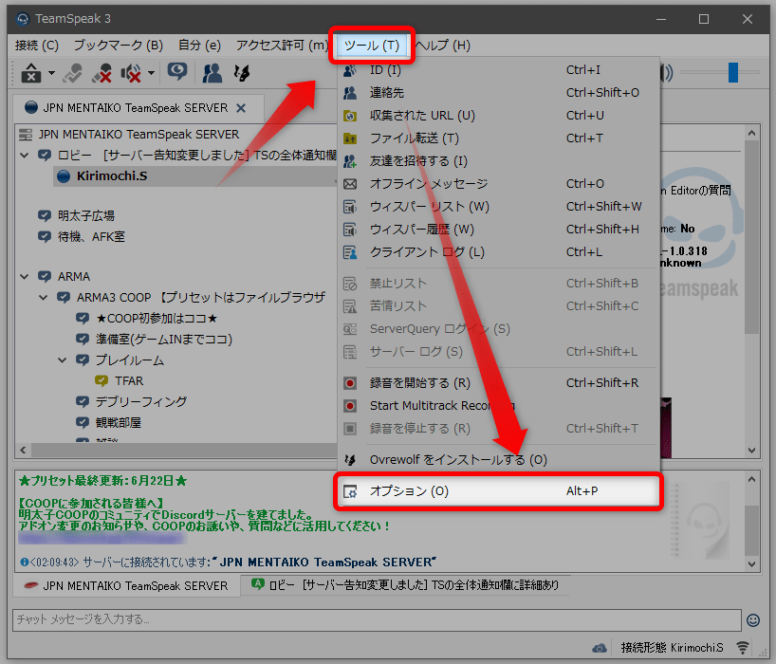Choose 録音を開始する (R)
Image resolution: width=776 pixels, height=664 pixels.
click(498, 383)
